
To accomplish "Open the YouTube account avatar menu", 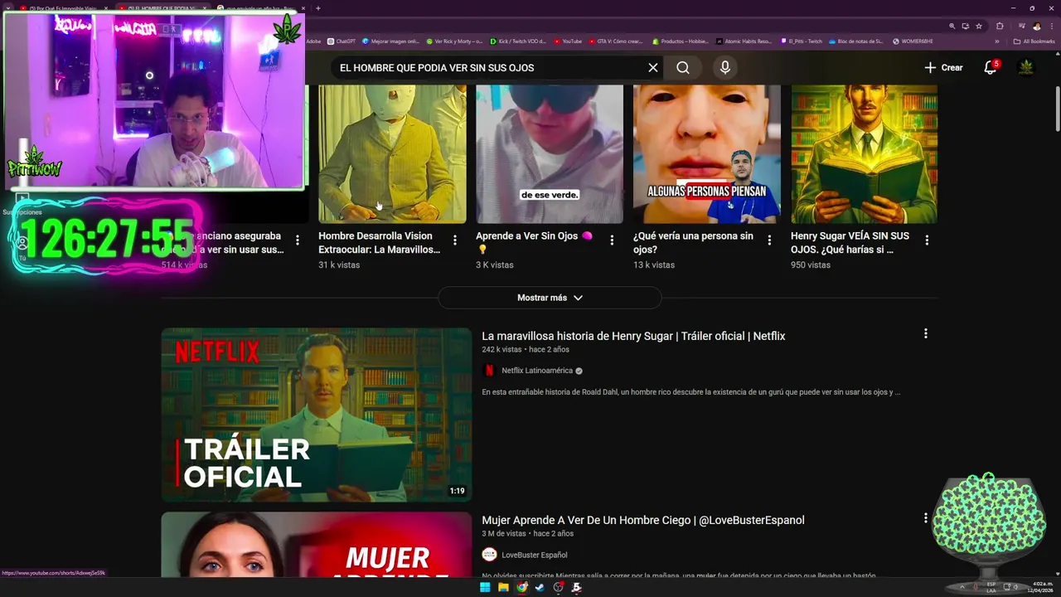I will [1026, 68].
